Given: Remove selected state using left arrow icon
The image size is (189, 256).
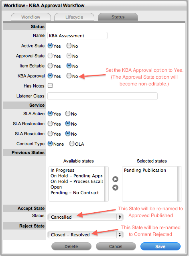Looking at the screenshot, I should pyautogui.click(x=116, y=188).
